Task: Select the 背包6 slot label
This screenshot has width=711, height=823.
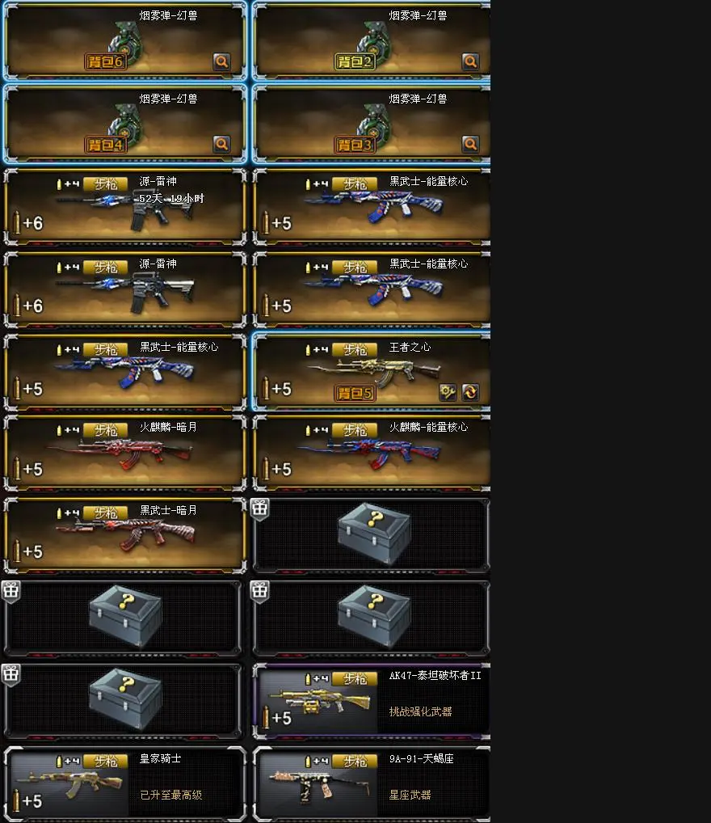Action: pos(106,62)
